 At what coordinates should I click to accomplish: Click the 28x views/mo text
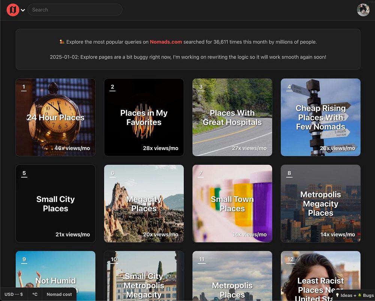point(160,148)
